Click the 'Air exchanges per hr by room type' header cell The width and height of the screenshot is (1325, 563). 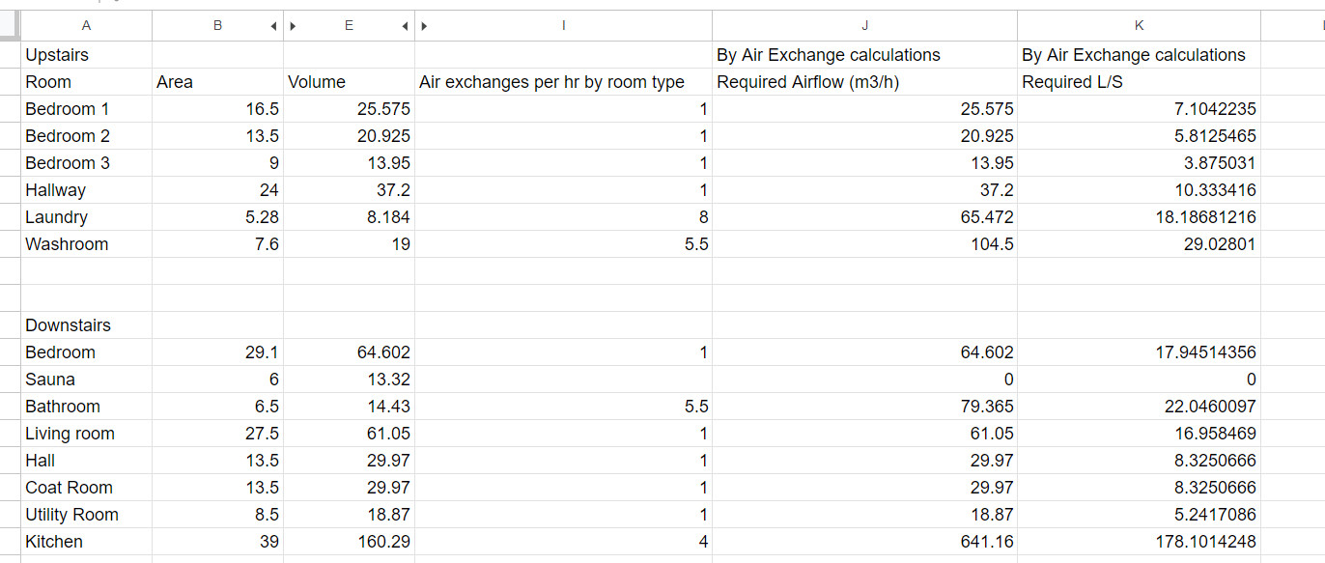[x=564, y=82]
